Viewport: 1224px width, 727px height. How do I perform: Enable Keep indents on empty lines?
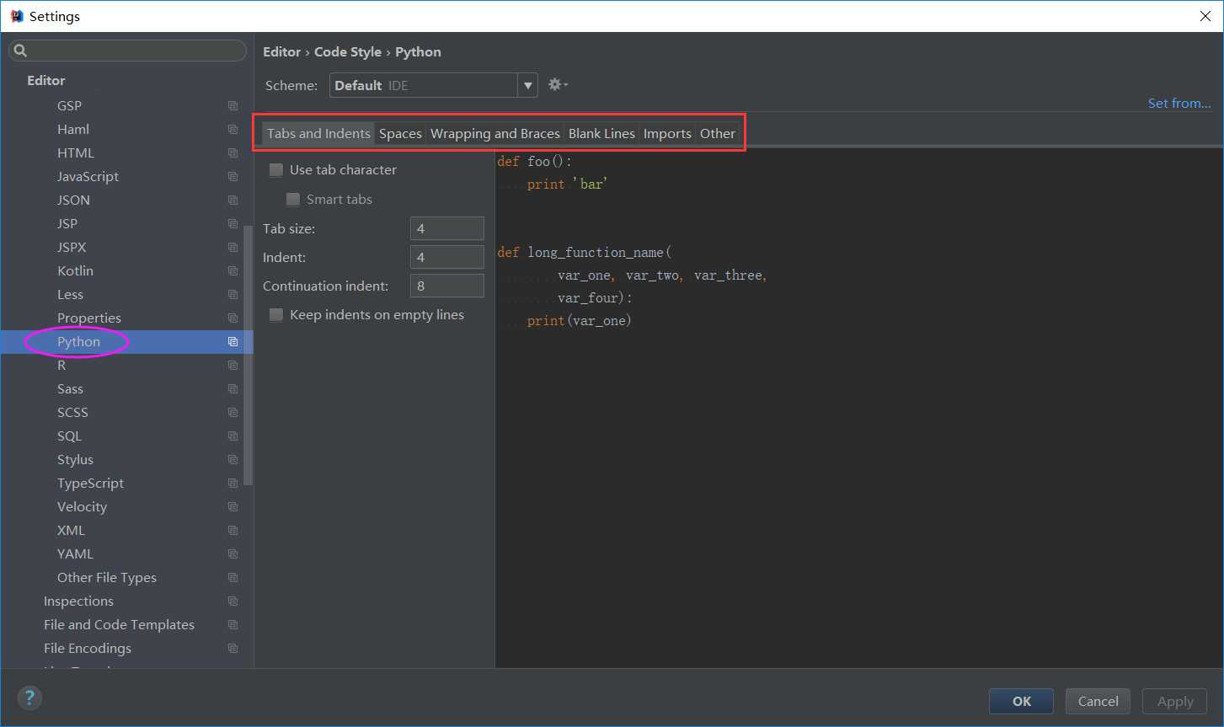[x=276, y=315]
